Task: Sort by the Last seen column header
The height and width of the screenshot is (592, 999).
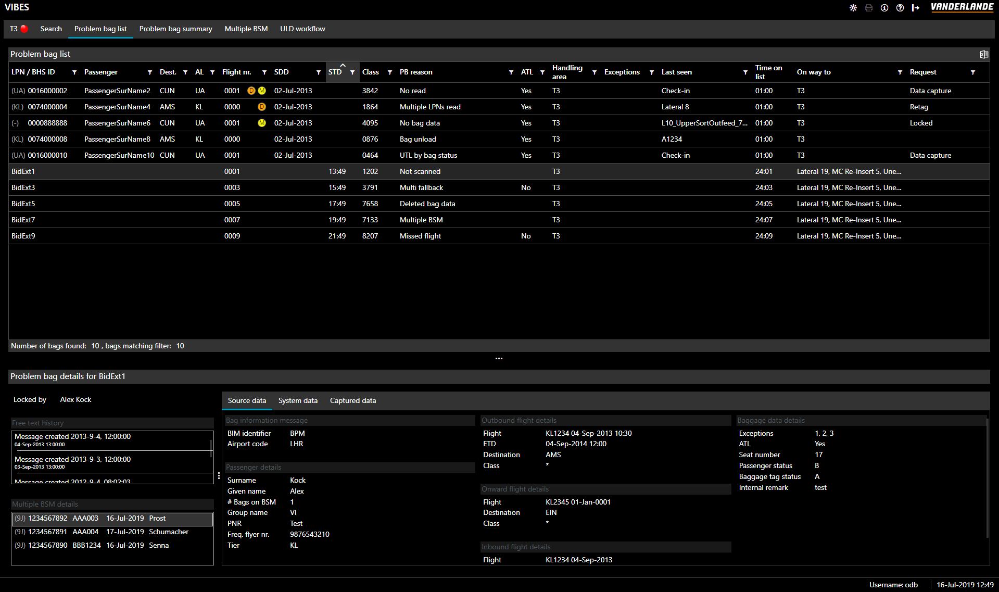Action: (x=677, y=72)
